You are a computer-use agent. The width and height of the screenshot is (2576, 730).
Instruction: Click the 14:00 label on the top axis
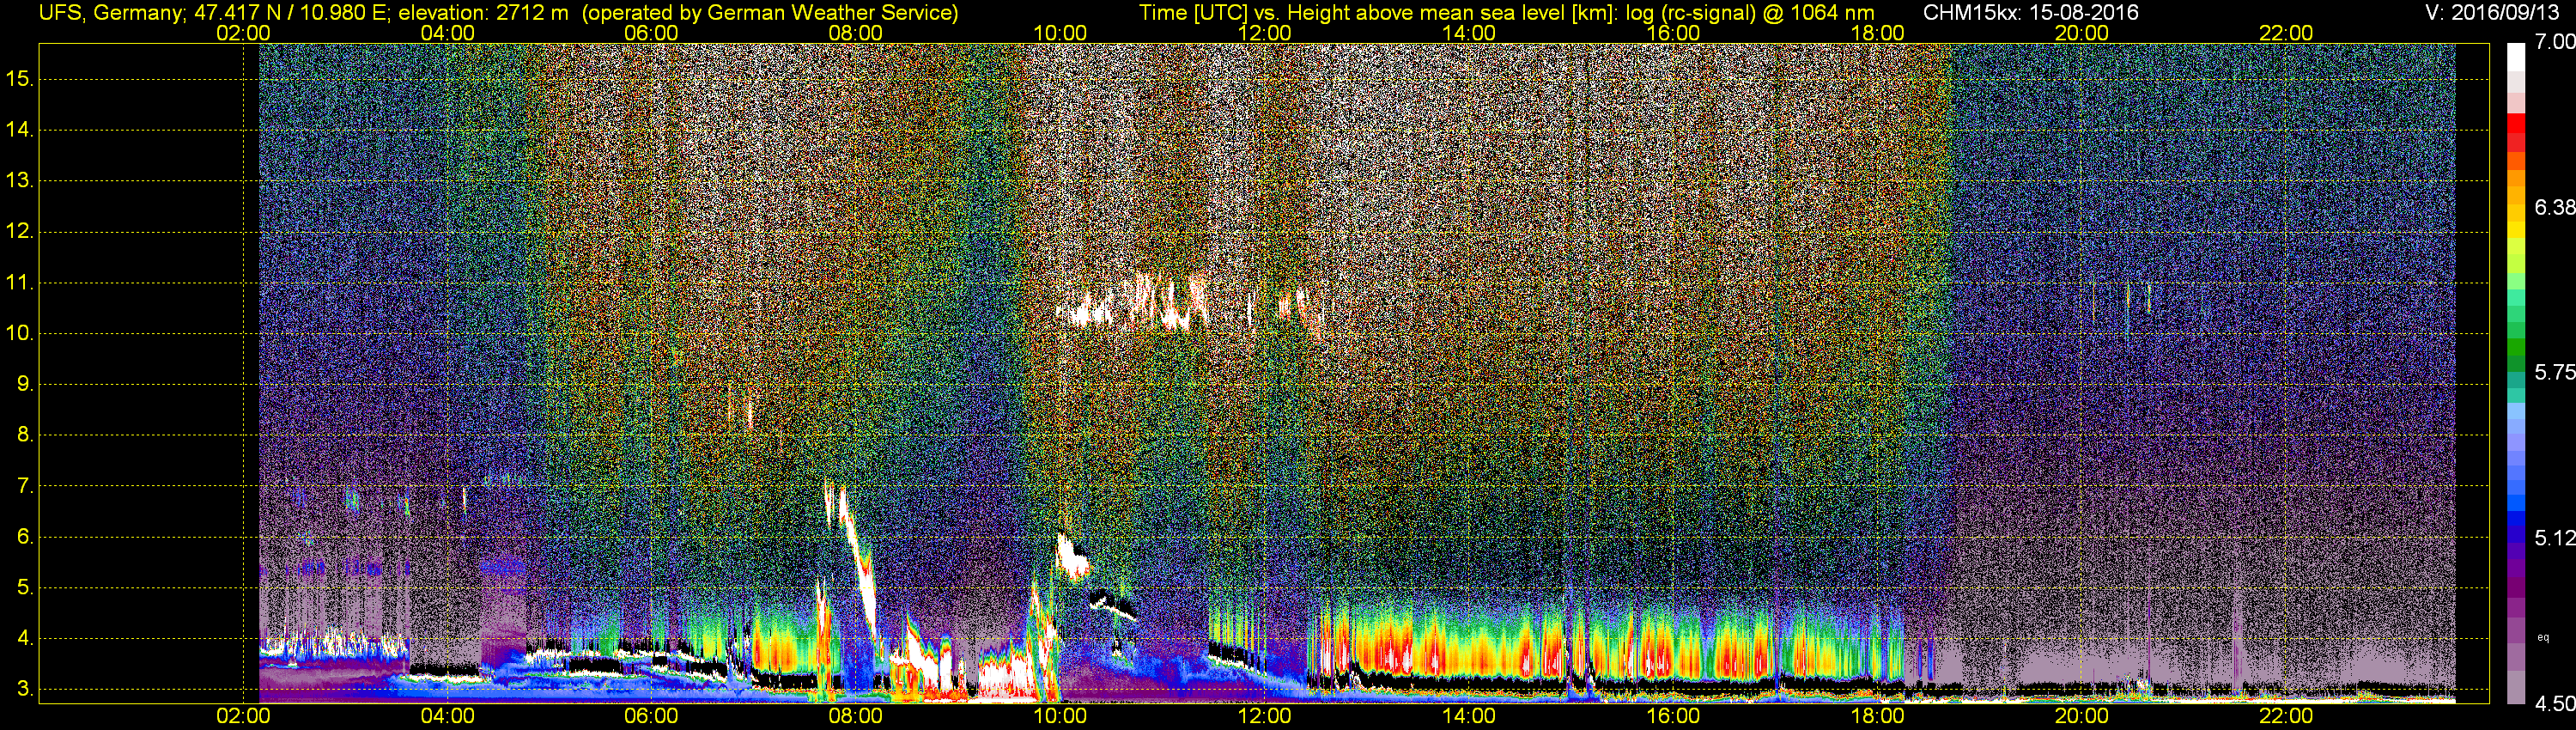pos(1469,33)
